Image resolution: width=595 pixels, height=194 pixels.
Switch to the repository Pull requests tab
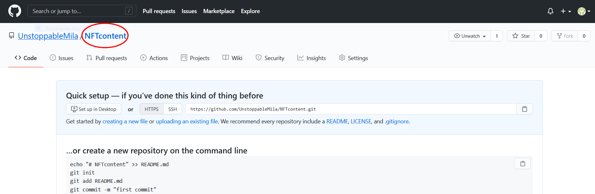[x=107, y=58]
